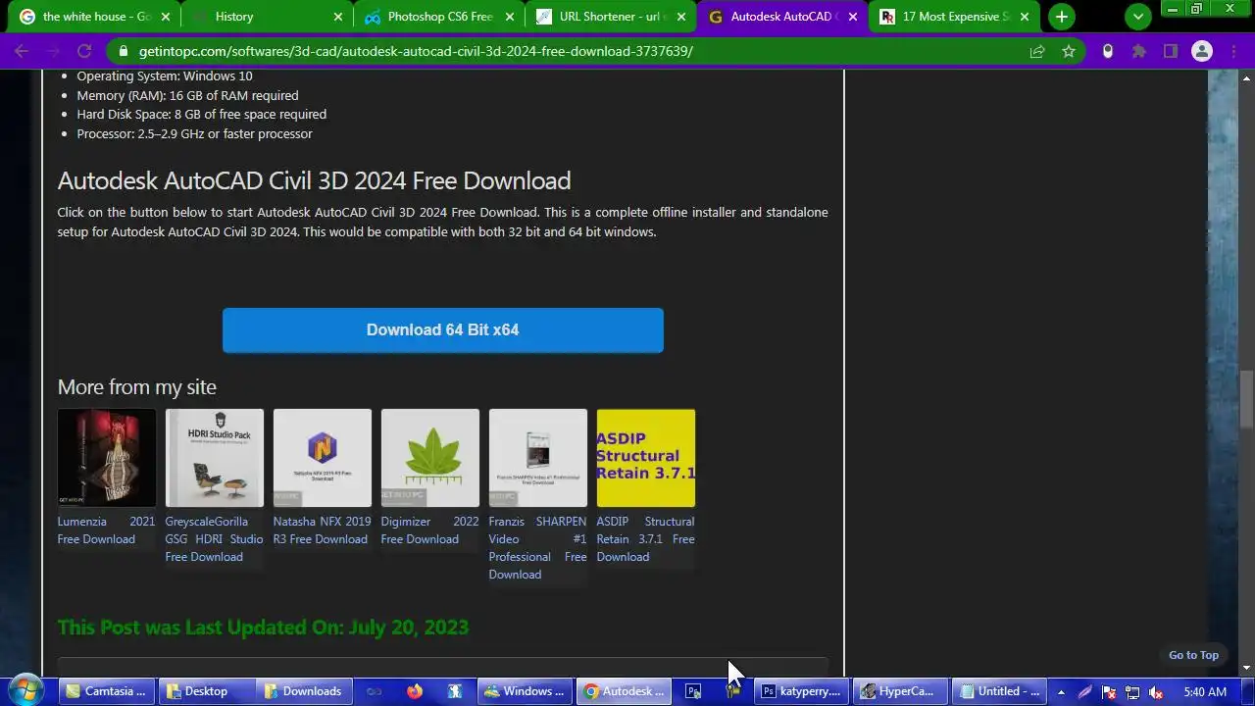Open the Extensions puzzle icon
Screen dimensions: 1255x706
[x=1139, y=51]
